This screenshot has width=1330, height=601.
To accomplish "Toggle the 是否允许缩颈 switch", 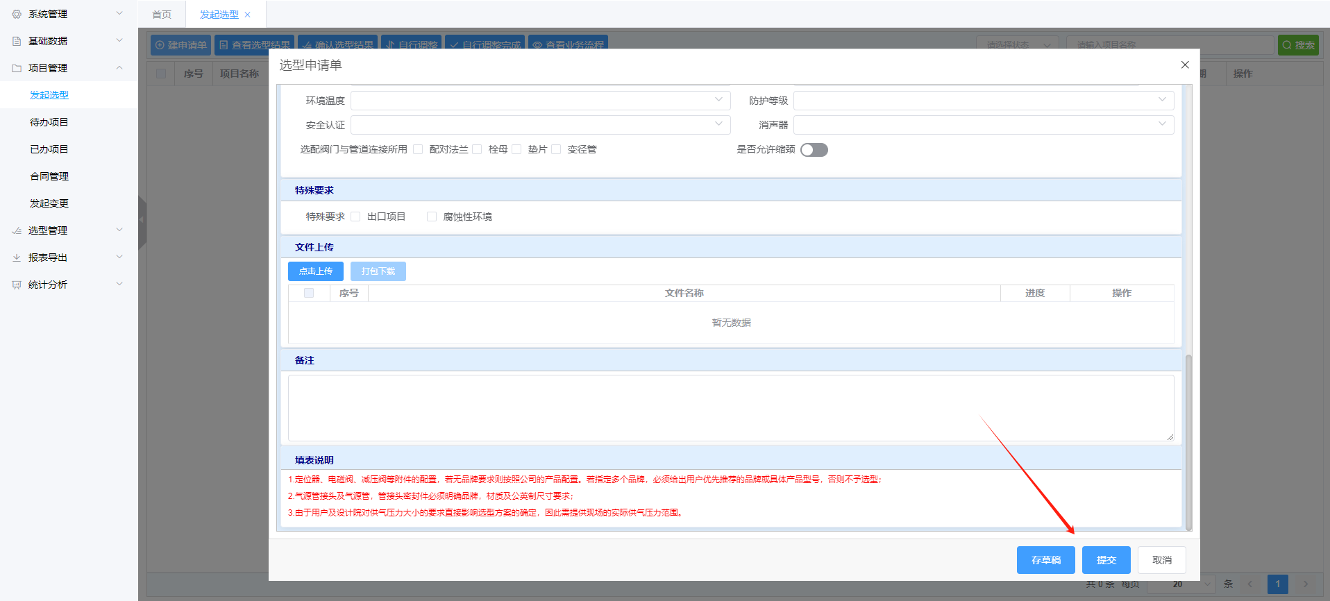I will [814, 150].
